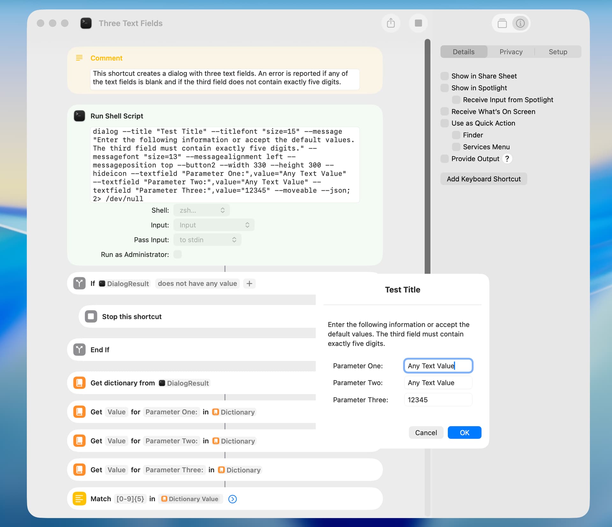Viewport: 612px width, 527px height.
Task: Open the action library icon
Action: tap(502, 23)
